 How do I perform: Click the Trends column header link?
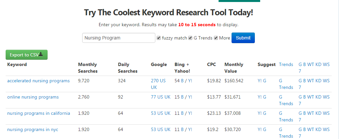pyautogui.click(x=286, y=64)
